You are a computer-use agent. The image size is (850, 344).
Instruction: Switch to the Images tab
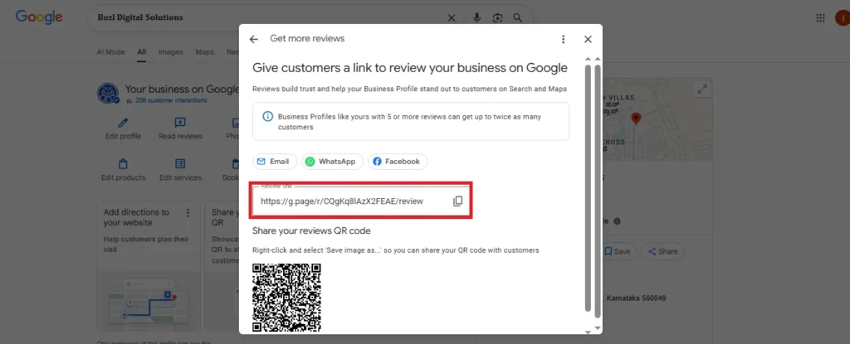[170, 52]
